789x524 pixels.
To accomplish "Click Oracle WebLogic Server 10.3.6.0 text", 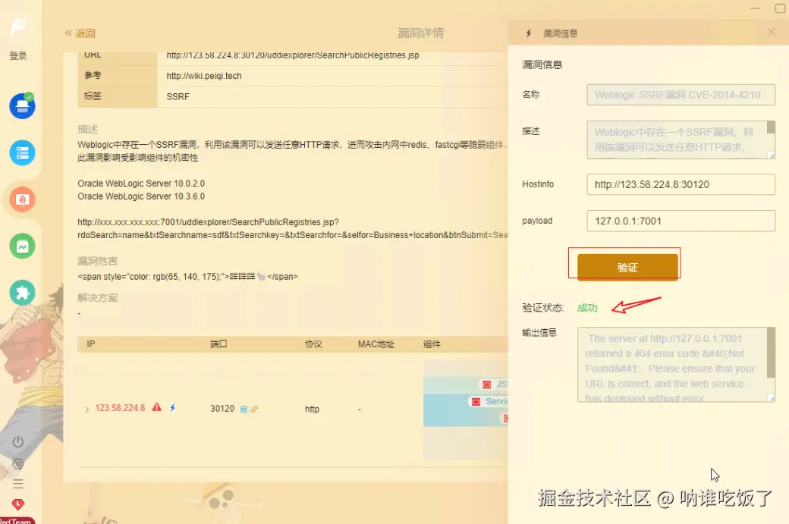I will click(x=141, y=196).
